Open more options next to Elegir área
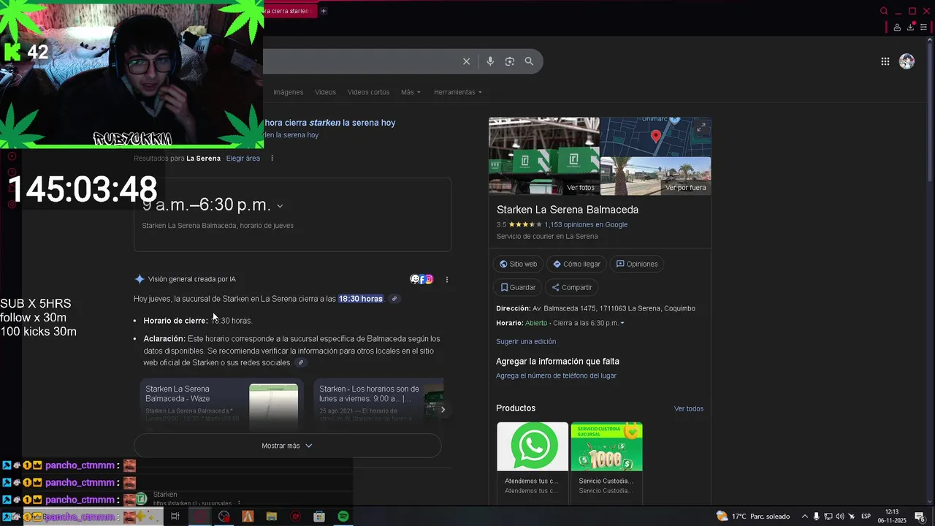Screen dimensions: 935x526 (x=272, y=158)
